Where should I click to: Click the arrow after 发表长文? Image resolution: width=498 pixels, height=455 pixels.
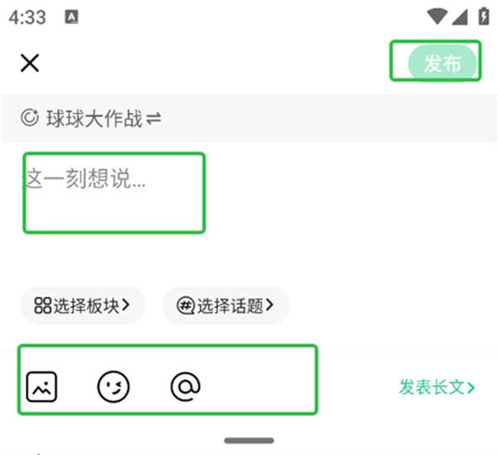pyautogui.click(x=471, y=388)
